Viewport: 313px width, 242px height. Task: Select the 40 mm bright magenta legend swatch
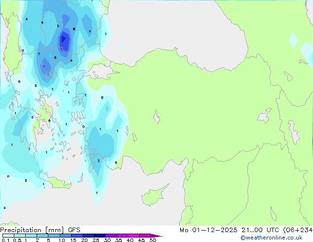[x=134, y=236]
